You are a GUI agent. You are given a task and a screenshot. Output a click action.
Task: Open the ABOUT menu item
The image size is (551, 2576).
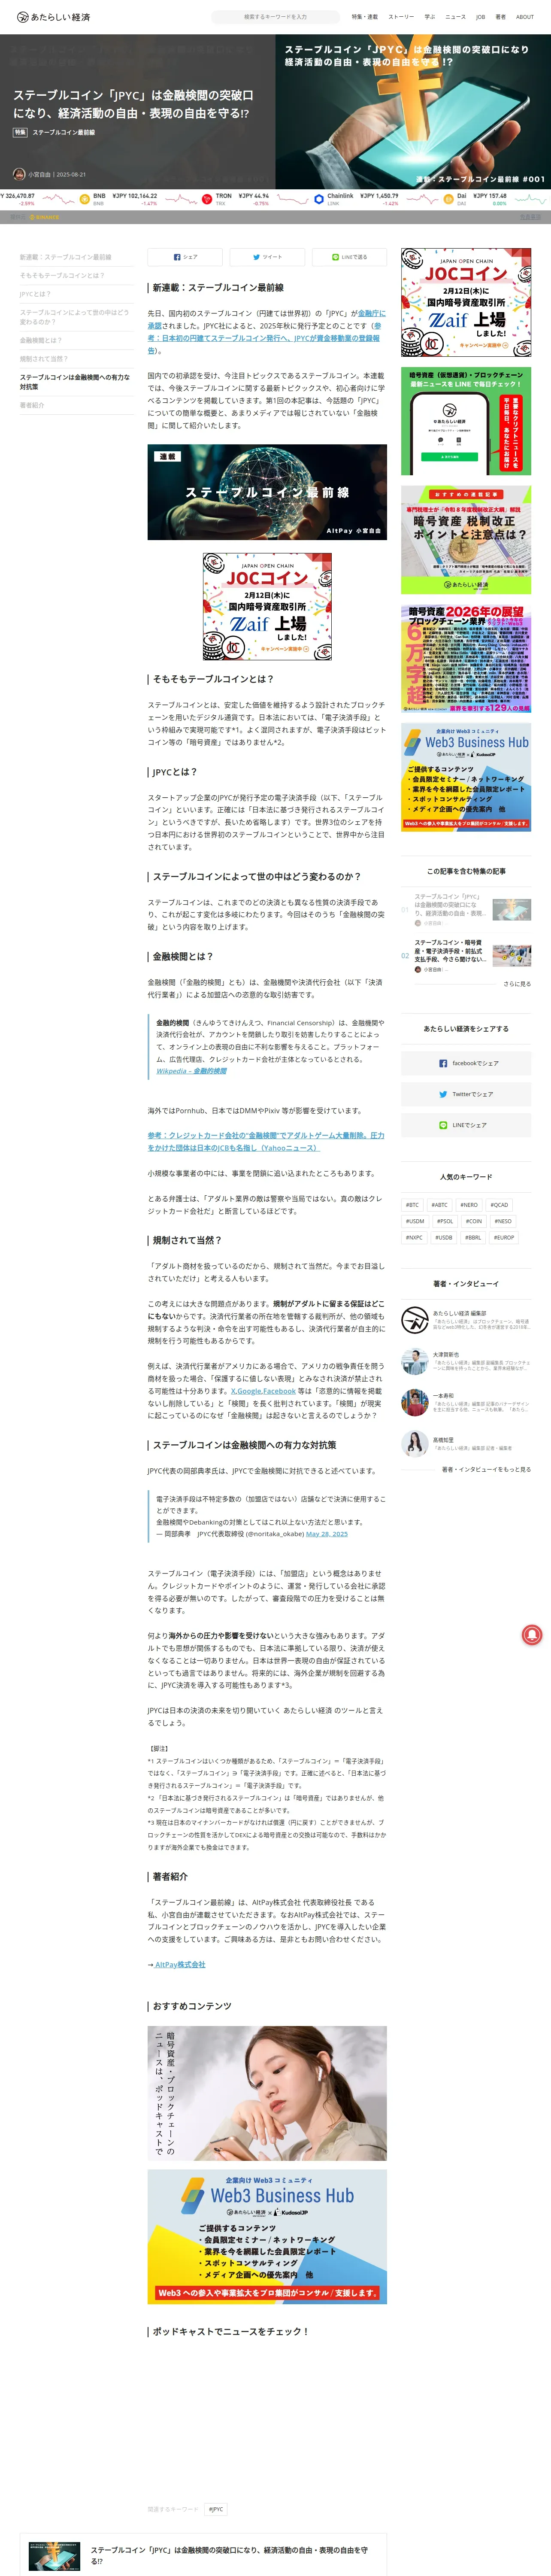tap(525, 17)
